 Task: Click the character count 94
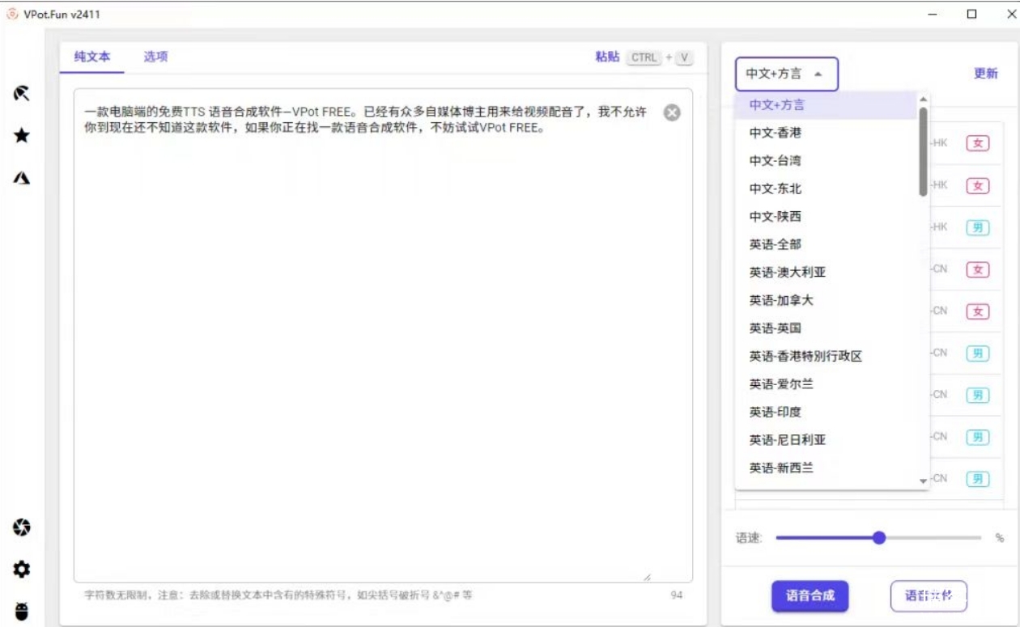677,595
